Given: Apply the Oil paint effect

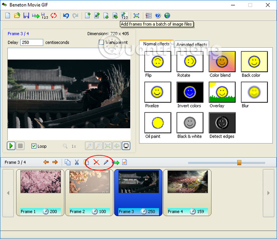Looking at the screenshot, I should pyautogui.click(x=158, y=123).
